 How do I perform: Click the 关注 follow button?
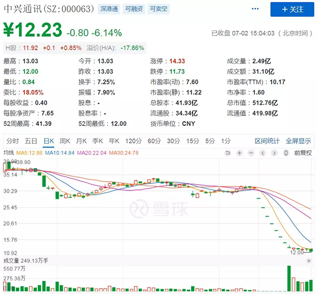pos(292,9)
